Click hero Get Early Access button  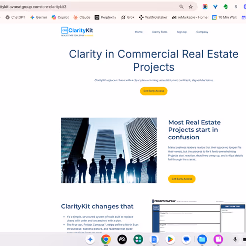[154, 91]
